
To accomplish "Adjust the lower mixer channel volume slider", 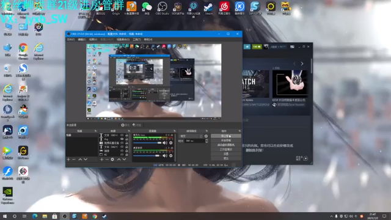I will [147, 156].
